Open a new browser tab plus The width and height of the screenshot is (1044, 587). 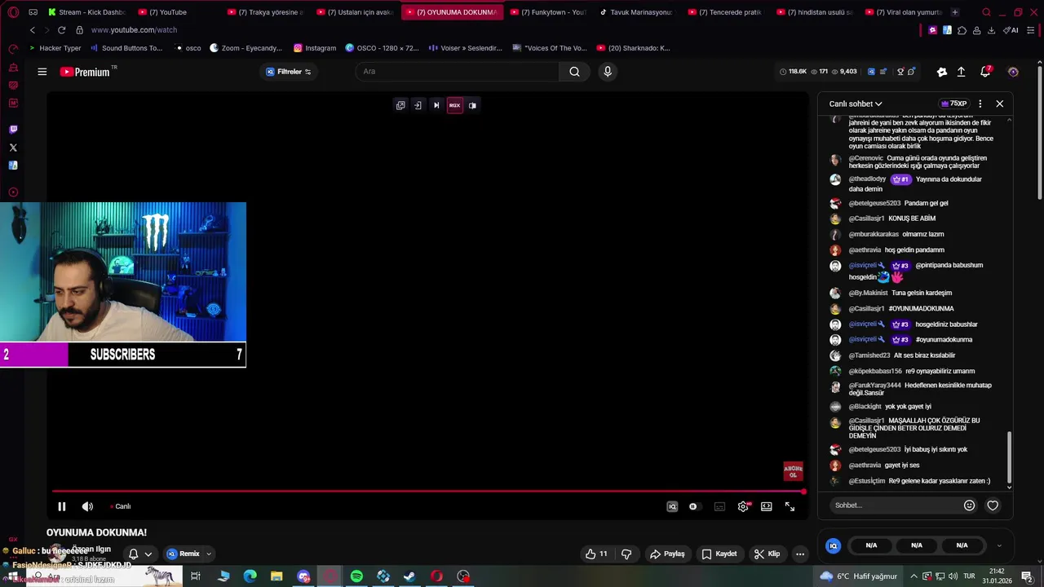955,12
